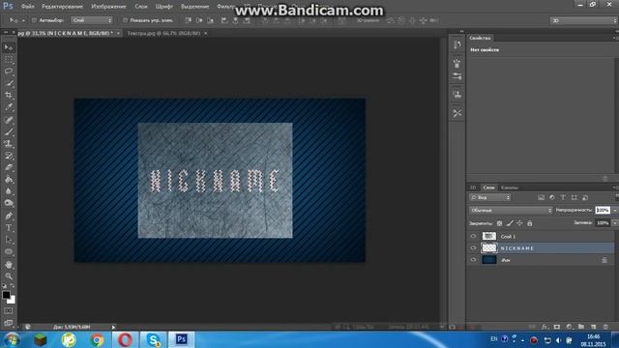Toggle Quick Mask mode
This screenshot has height=348, width=619.
[9, 311]
